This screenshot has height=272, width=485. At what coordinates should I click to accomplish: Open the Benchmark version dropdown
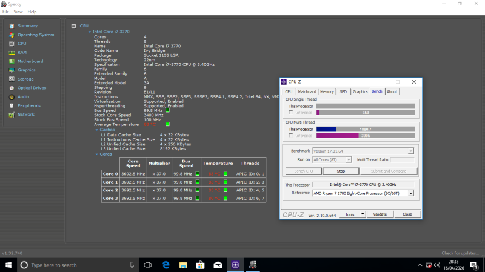410,151
